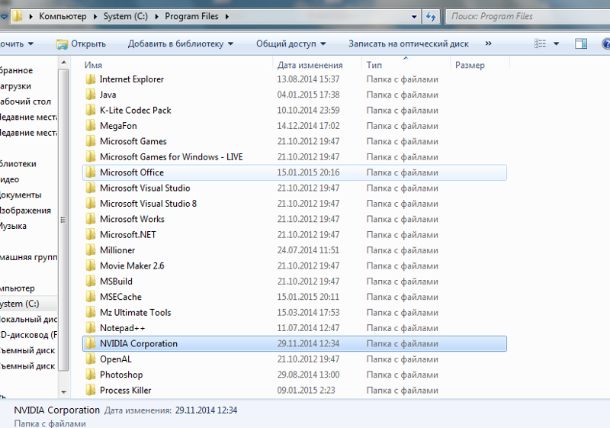Show hidden toolbar commands chevron
The width and height of the screenshot is (610, 428).
489,43
